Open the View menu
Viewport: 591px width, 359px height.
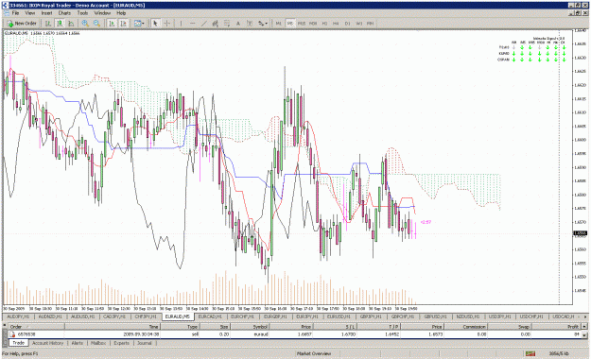30,13
